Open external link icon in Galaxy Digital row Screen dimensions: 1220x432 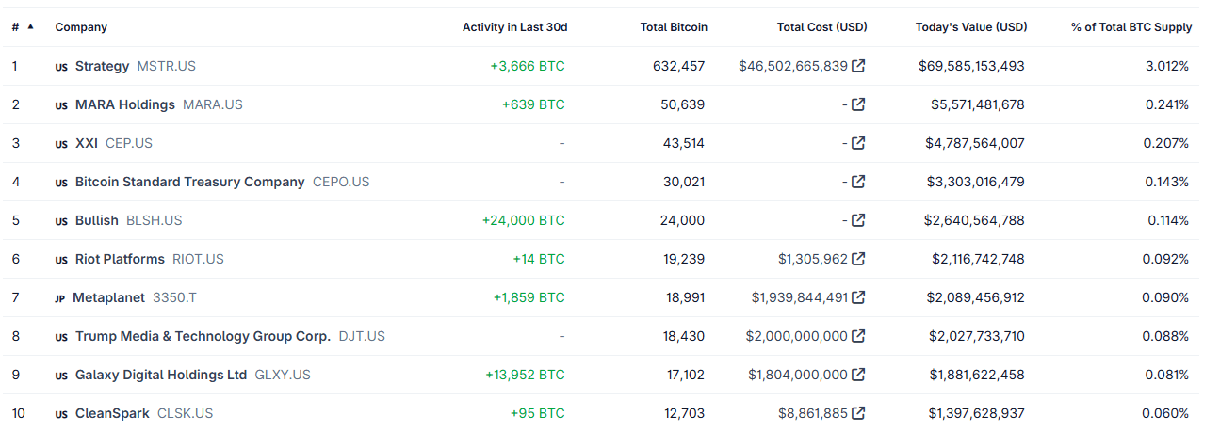click(x=858, y=375)
